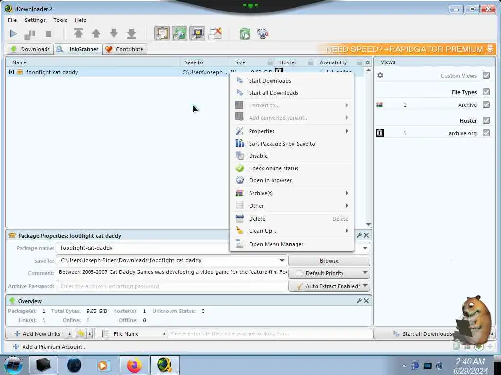Click the table scrollbar down arrow
This screenshot has width=501, height=375.
click(368, 224)
